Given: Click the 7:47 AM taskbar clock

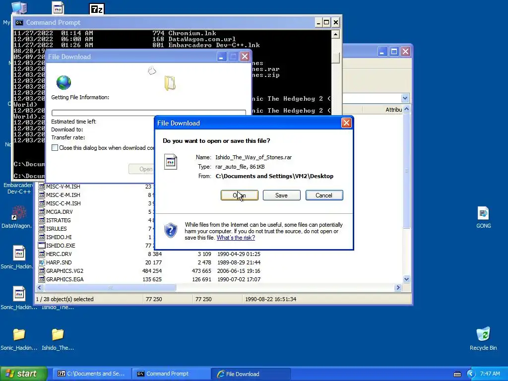Looking at the screenshot, I should tap(490, 374).
